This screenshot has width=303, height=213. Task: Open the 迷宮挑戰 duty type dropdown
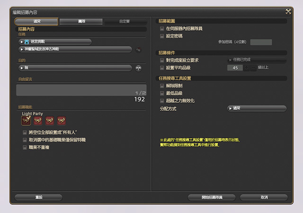click(56, 42)
